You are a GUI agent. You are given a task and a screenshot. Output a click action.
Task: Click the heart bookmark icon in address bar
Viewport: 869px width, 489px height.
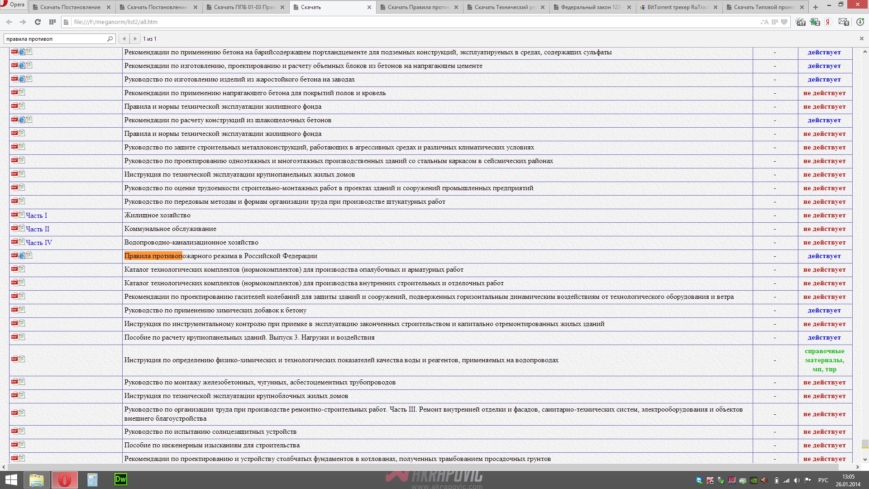(x=784, y=22)
